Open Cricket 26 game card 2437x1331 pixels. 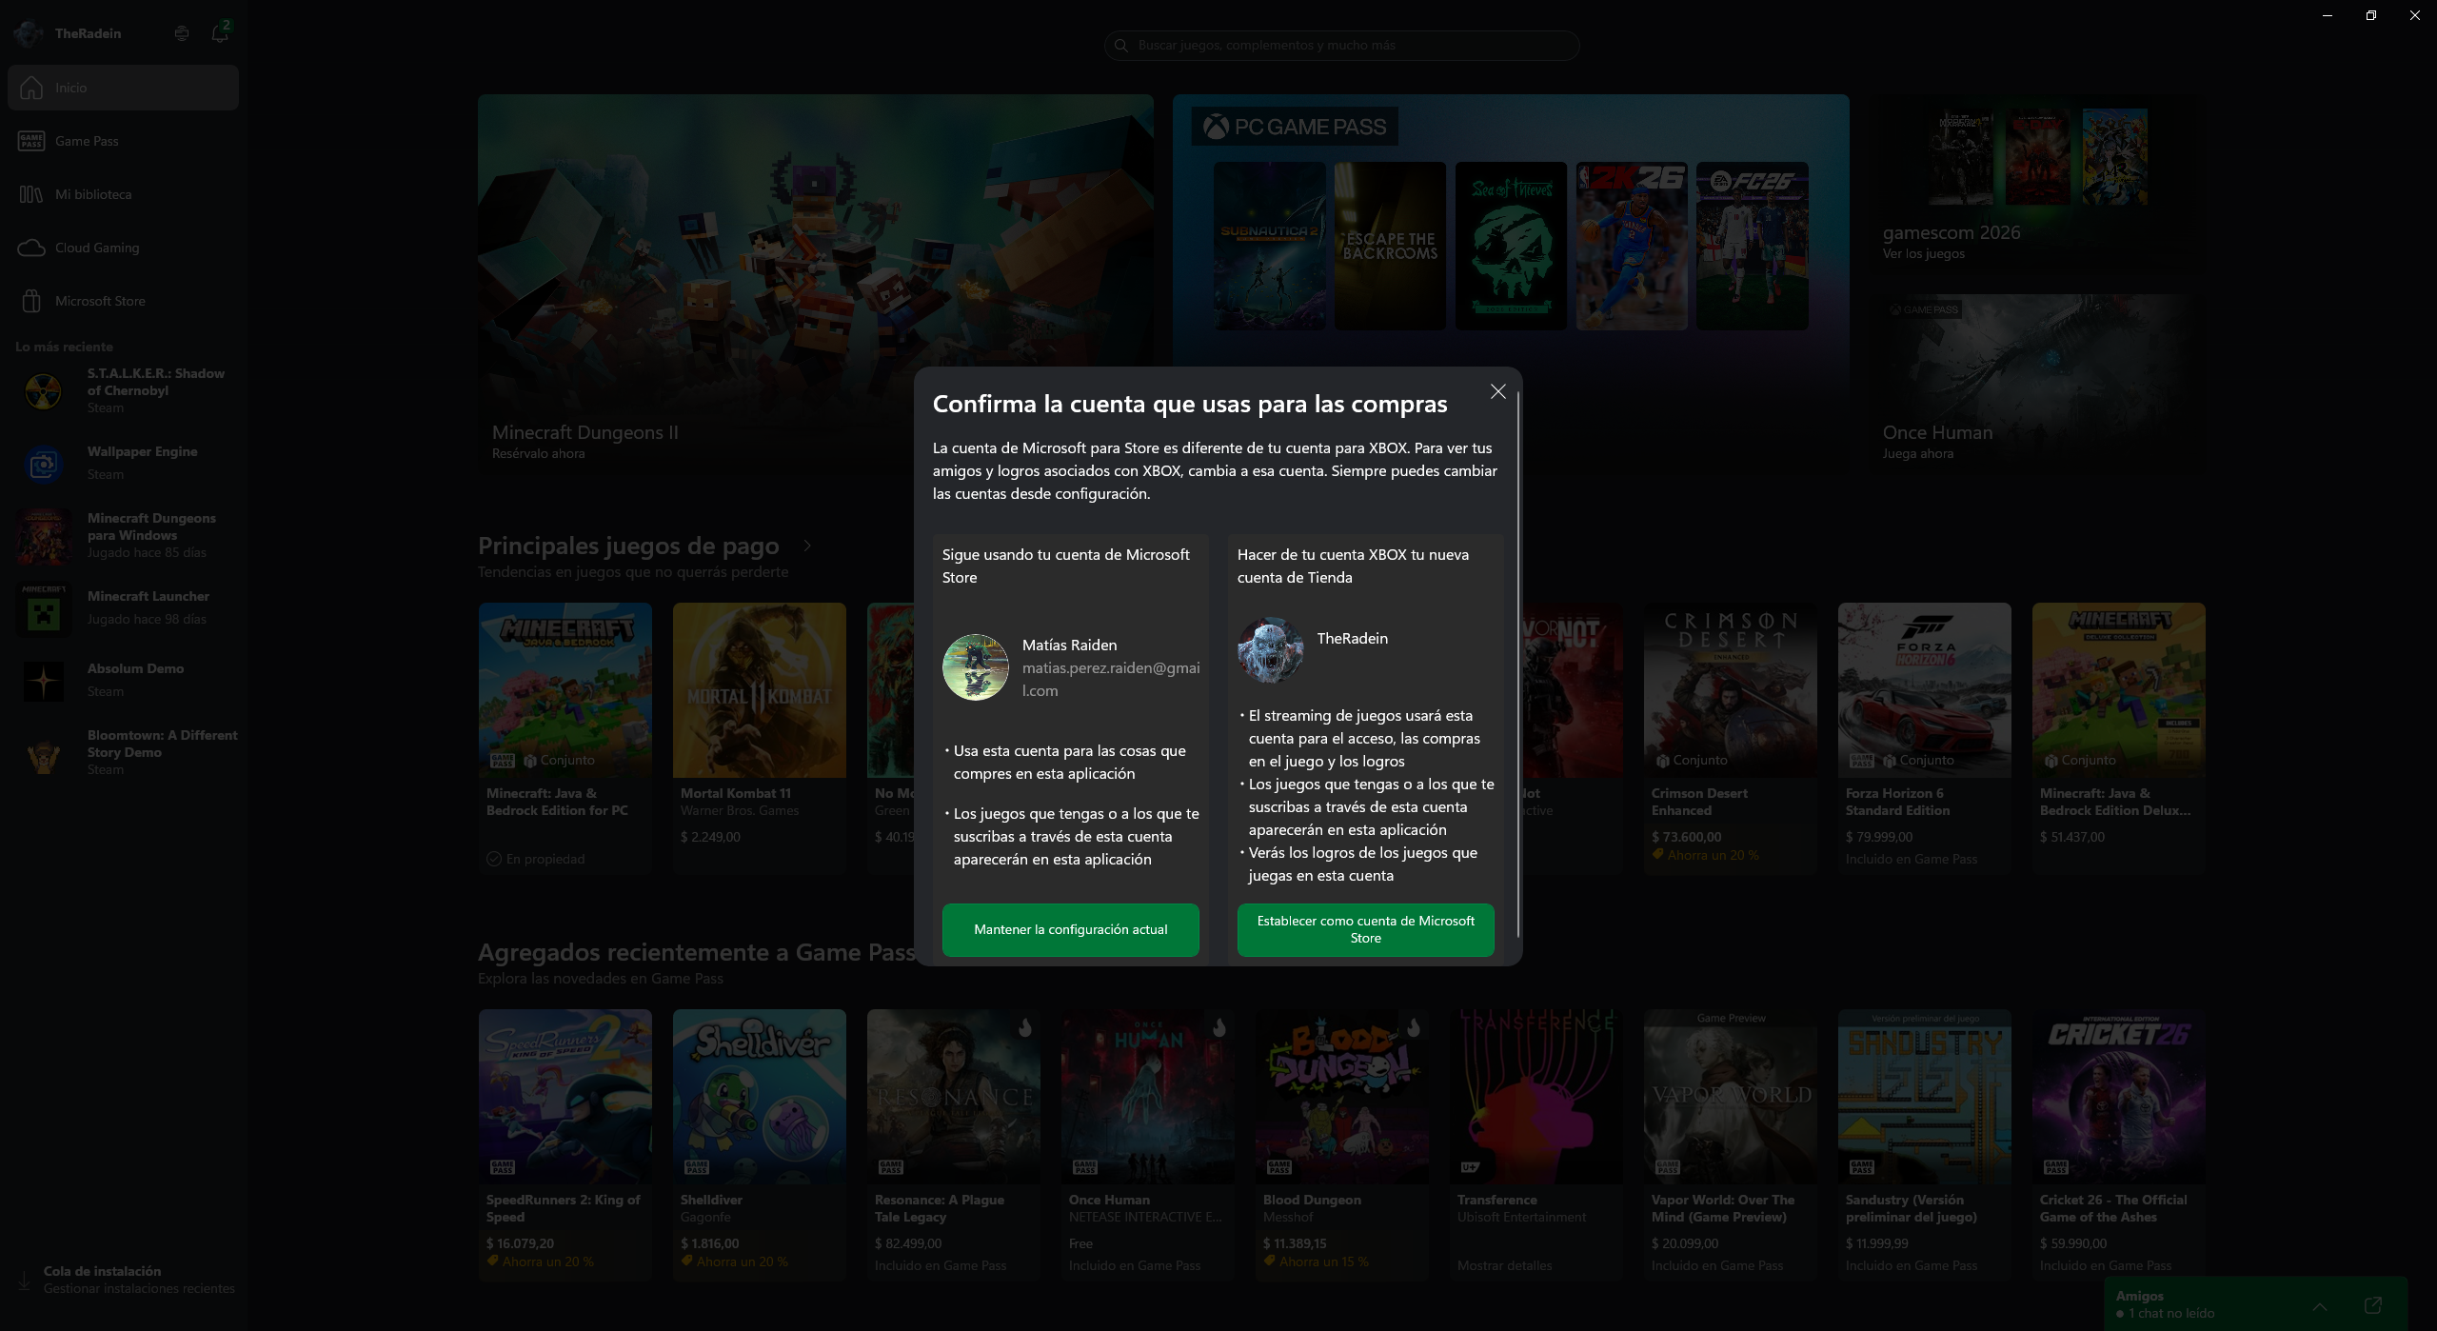(x=2118, y=1144)
